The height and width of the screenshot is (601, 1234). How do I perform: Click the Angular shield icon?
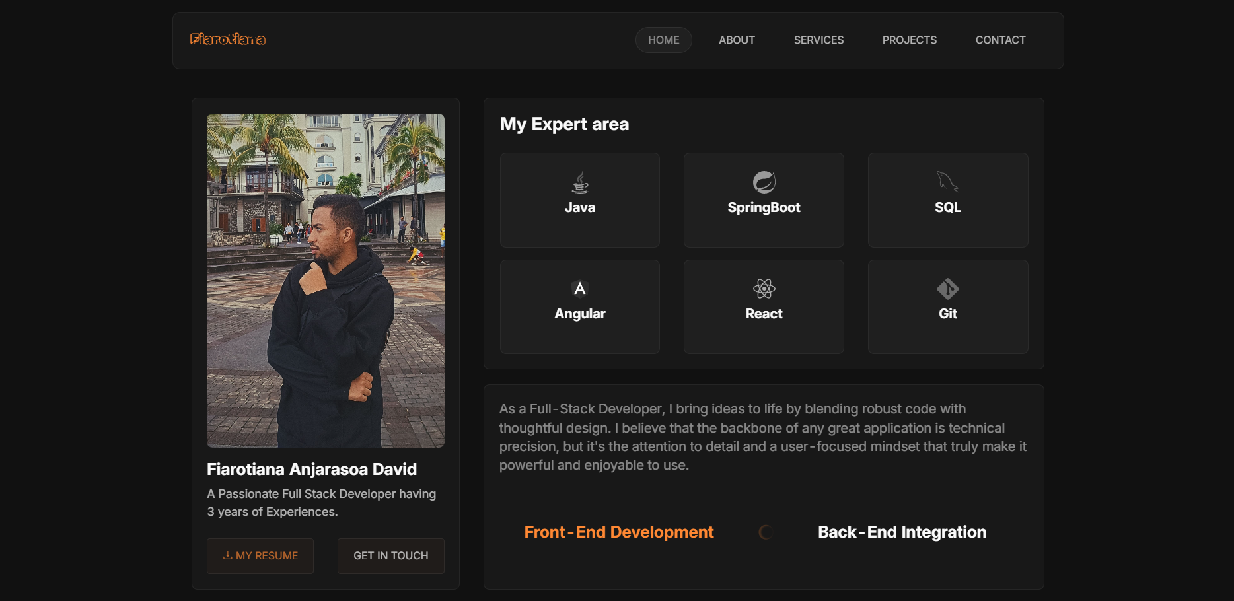pyautogui.click(x=580, y=289)
